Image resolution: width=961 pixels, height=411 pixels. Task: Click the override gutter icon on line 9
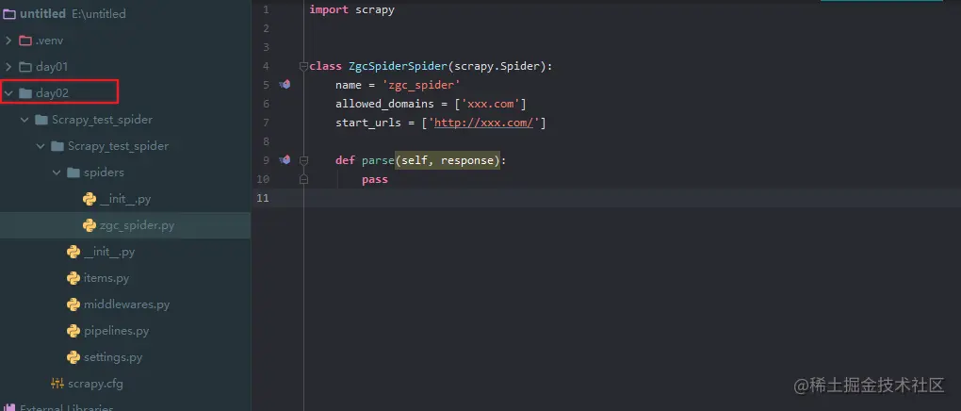point(285,160)
